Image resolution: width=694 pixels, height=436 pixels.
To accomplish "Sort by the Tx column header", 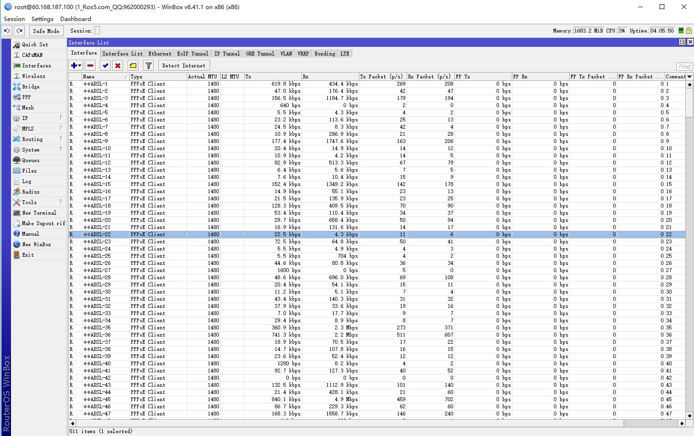I will click(272, 76).
